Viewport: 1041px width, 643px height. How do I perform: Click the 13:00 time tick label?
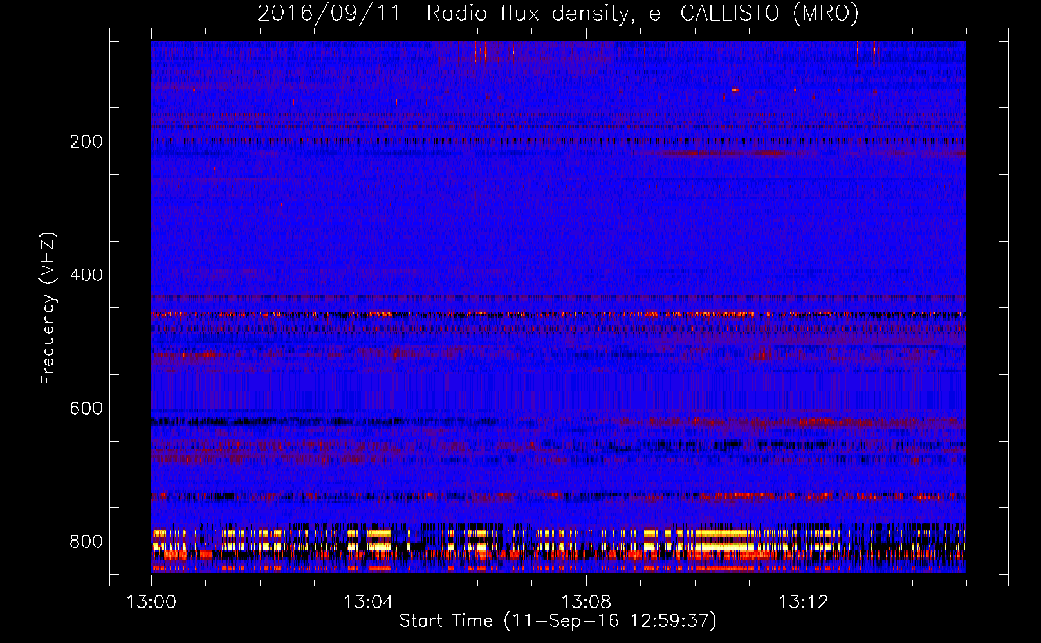[151, 602]
